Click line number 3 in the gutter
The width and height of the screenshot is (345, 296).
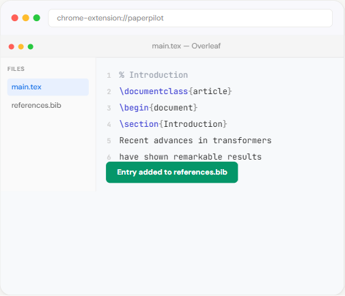click(x=109, y=108)
